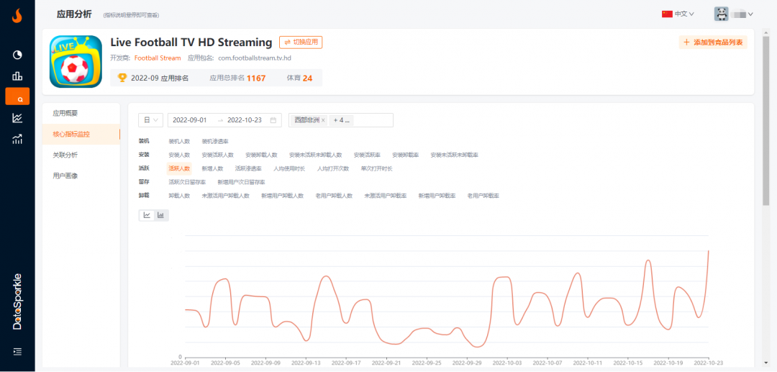
Task: Switch to bar chart view
Action: [160, 215]
